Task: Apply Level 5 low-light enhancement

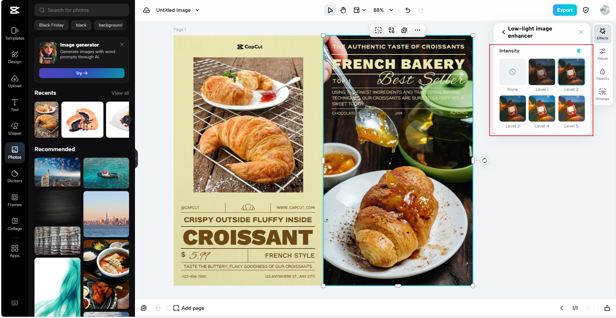Action: [571, 109]
